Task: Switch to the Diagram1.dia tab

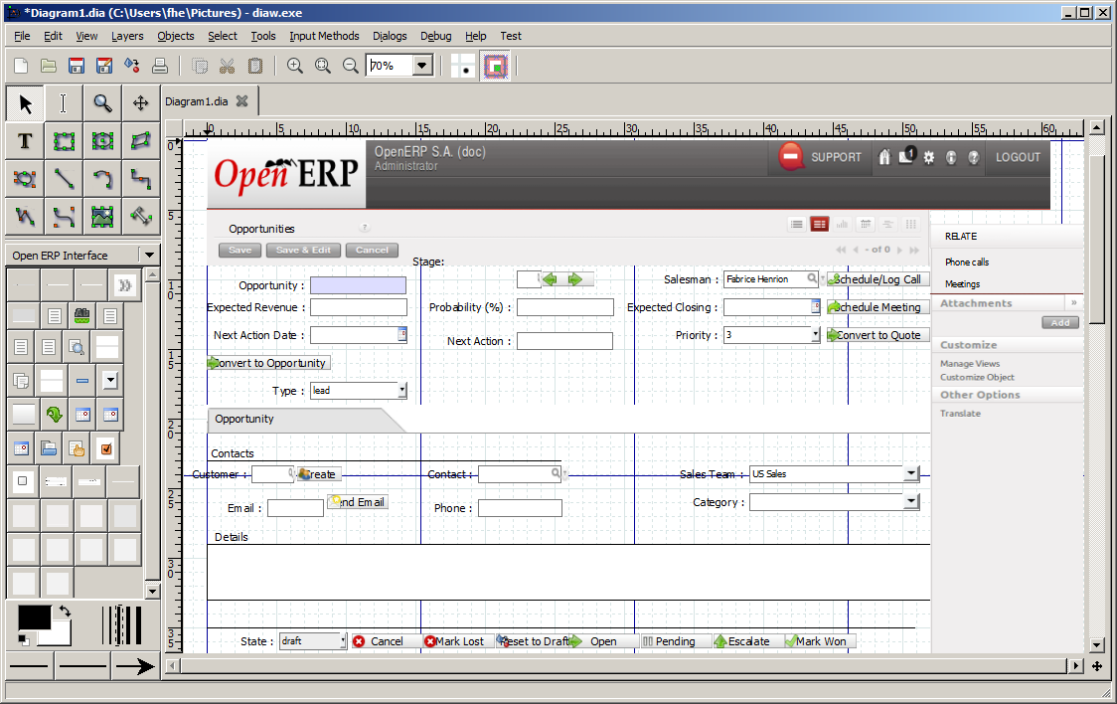Action: pos(196,100)
